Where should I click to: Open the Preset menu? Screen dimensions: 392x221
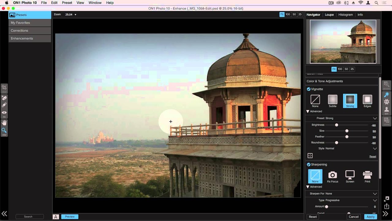click(67, 3)
